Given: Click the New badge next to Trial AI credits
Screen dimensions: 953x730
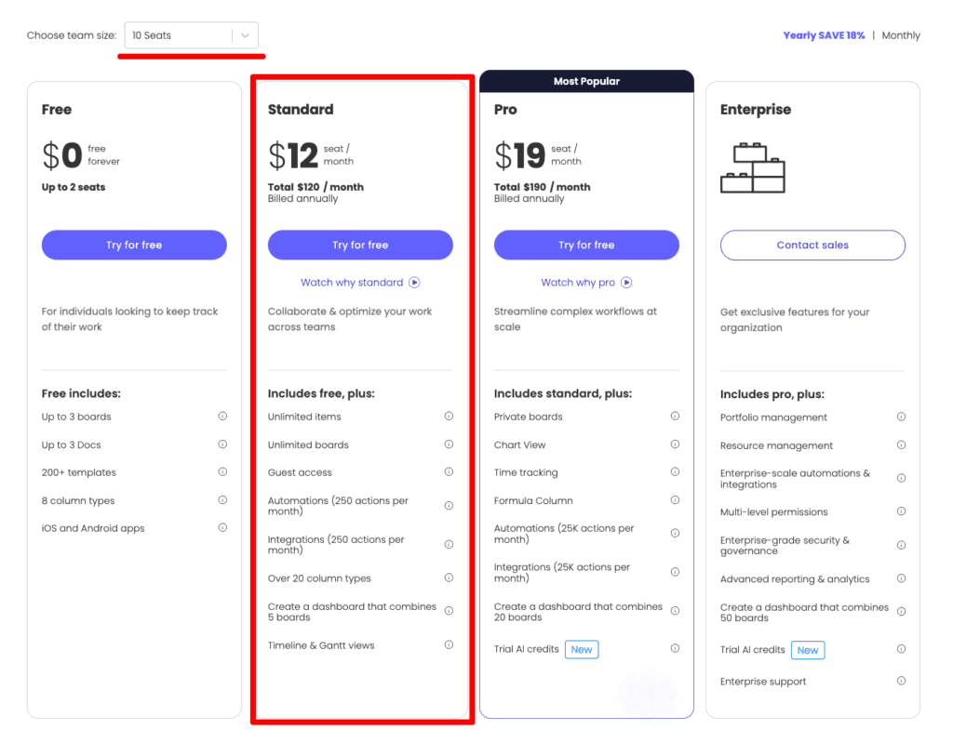Looking at the screenshot, I should point(582,649).
